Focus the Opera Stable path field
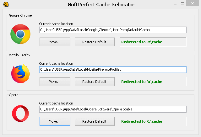The height and width of the screenshot is (137, 201). click(112, 109)
